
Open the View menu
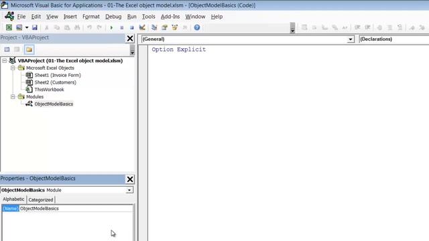(x=52, y=17)
